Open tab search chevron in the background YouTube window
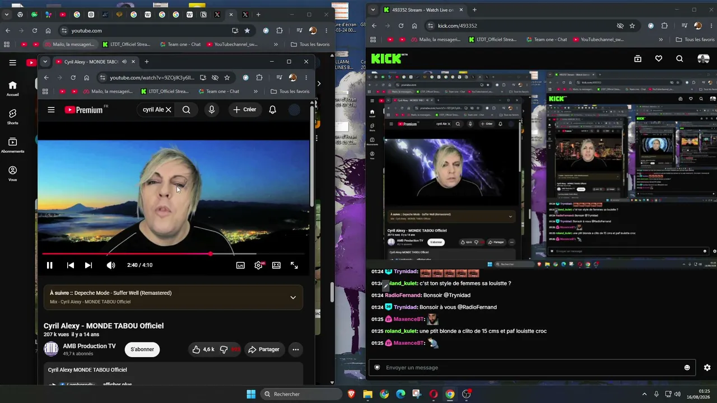Screen dimensions: 717x403 6,15
